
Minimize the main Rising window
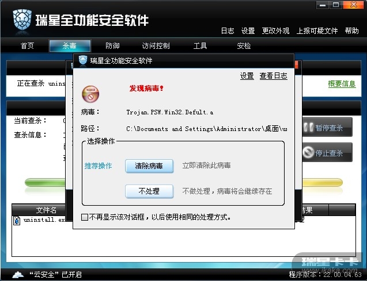[323, 5]
